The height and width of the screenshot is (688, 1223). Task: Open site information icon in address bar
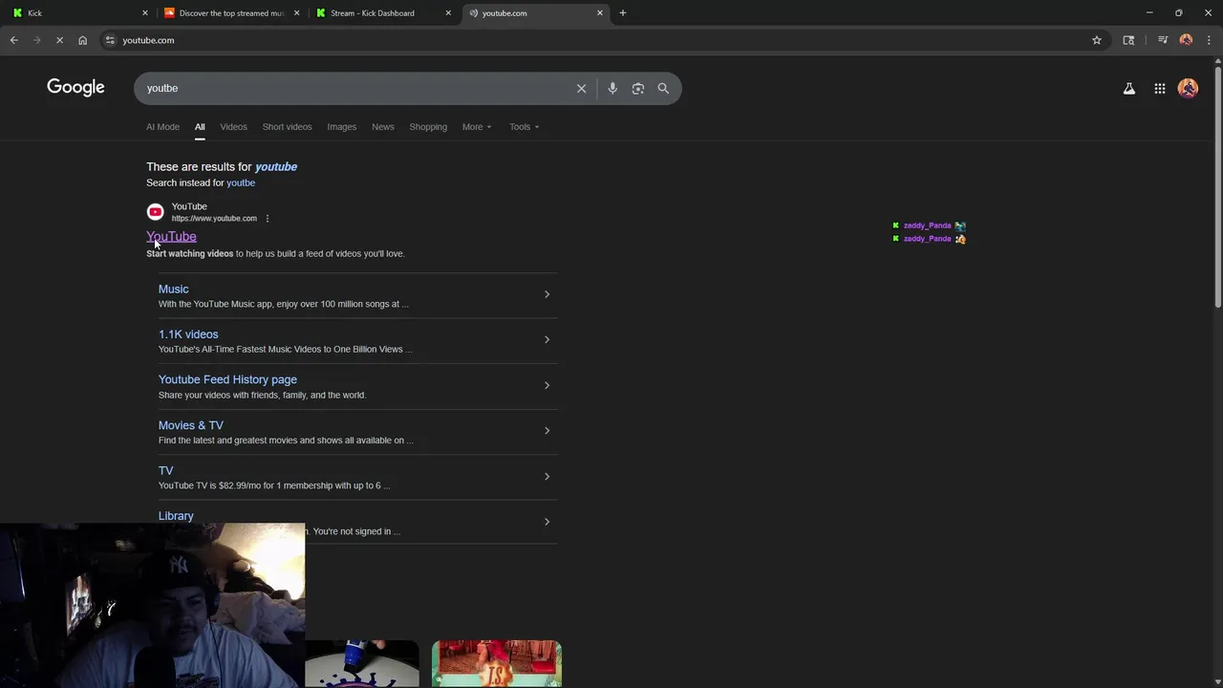point(110,40)
